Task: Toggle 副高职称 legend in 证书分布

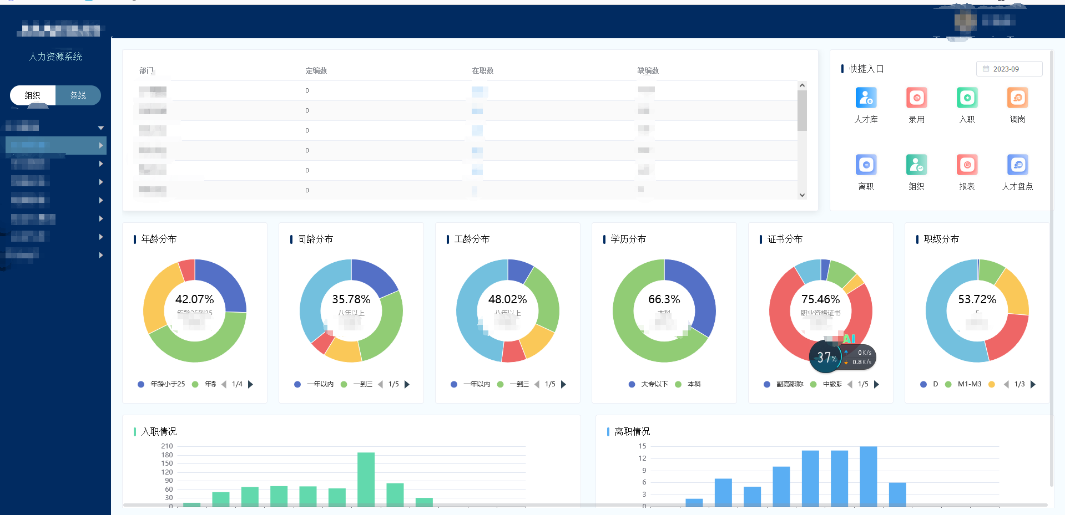Action: [x=784, y=384]
